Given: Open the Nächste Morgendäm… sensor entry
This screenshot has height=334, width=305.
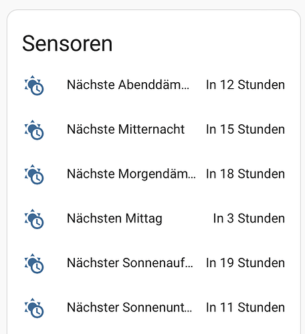Looking at the screenshot, I should [131, 174].
